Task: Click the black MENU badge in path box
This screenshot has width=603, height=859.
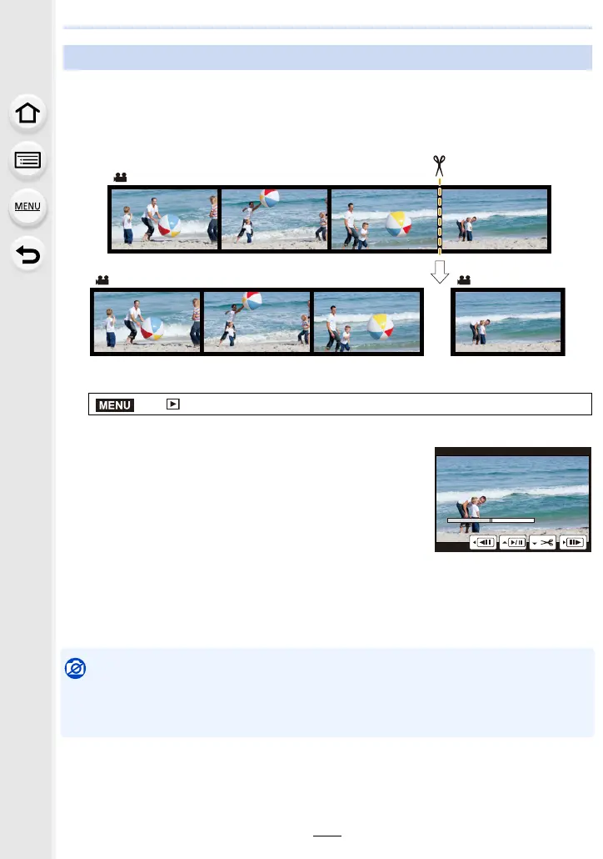Action: tap(115, 404)
